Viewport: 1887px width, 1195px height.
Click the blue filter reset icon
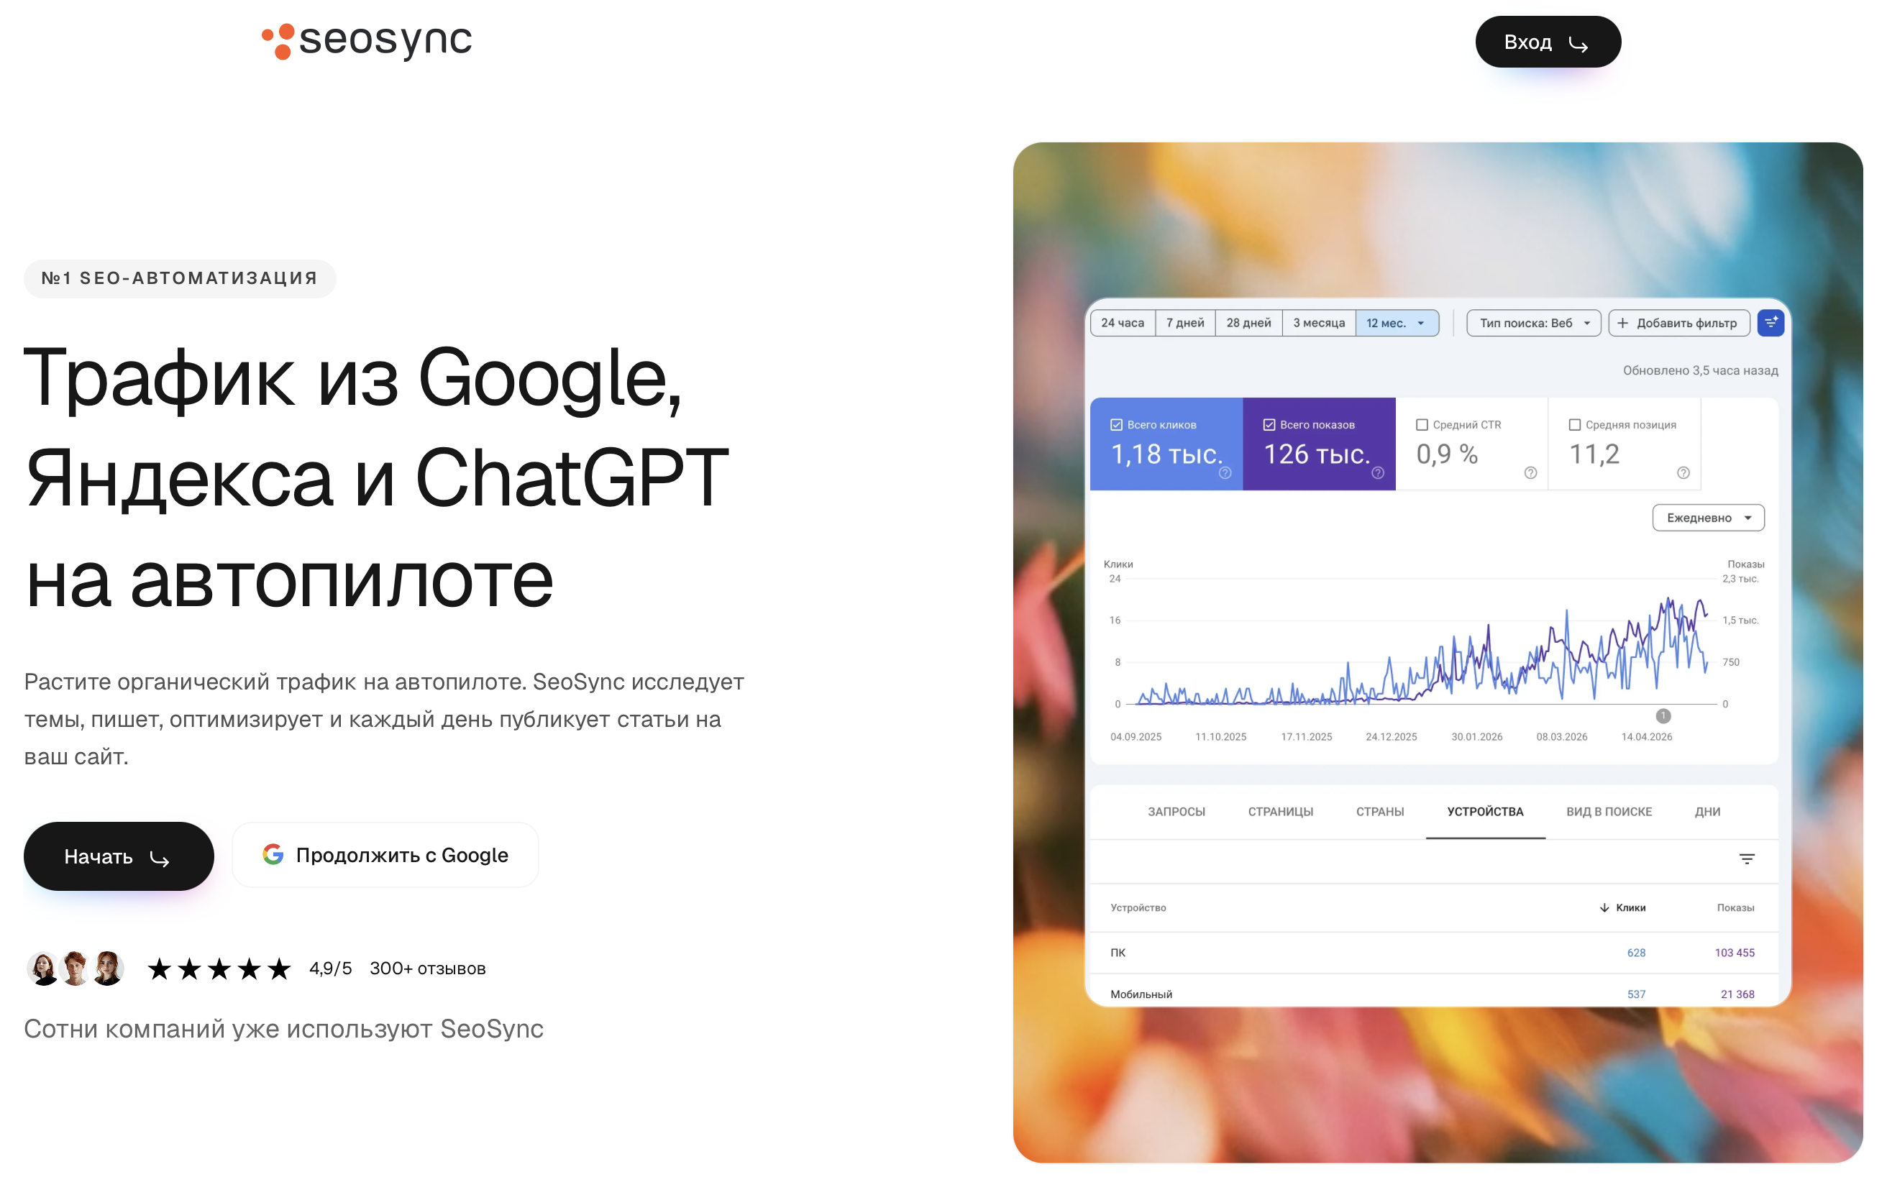[x=1771, y=323]
